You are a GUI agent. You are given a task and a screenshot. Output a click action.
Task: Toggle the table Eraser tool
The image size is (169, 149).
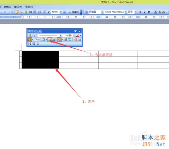pos(34,35)
